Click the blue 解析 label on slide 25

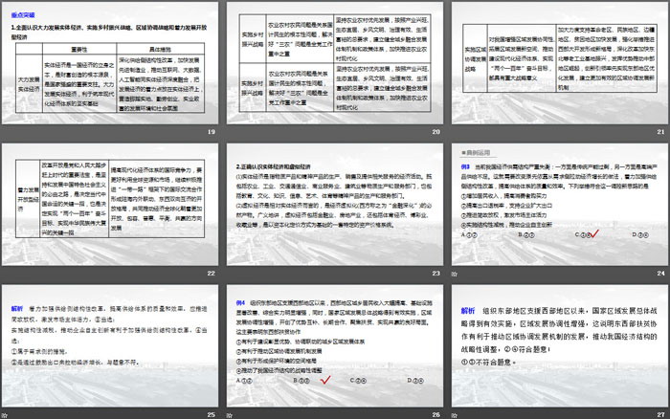[17, 308]
